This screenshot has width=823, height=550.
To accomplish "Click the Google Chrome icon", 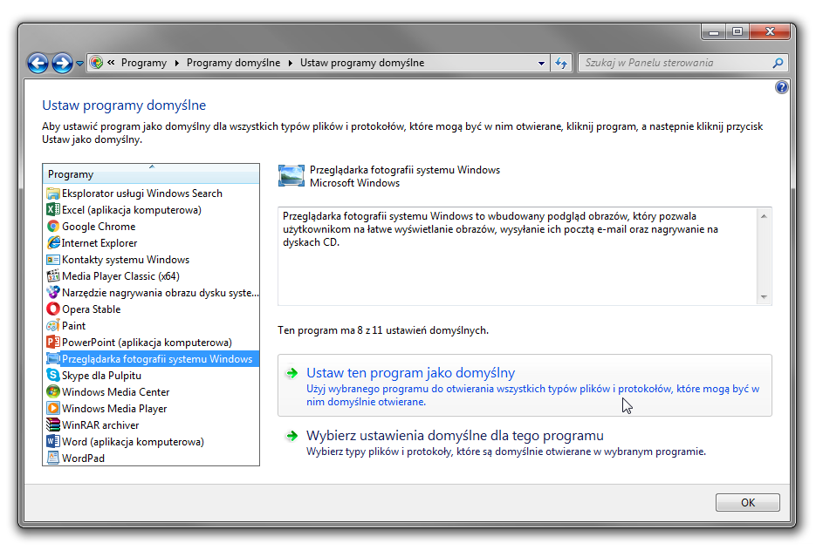I will 53,227.
